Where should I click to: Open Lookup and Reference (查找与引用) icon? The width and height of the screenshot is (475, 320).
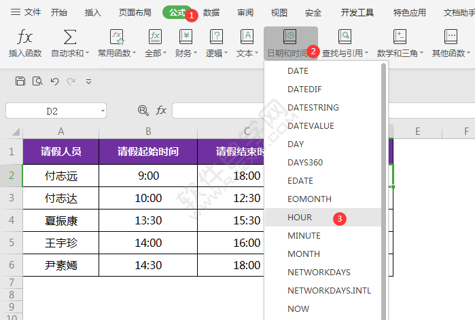click(345, 37)
